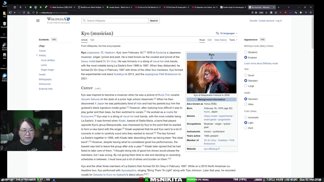
Task: Open the 16 languages dropdown
Action: click(227, 33)
